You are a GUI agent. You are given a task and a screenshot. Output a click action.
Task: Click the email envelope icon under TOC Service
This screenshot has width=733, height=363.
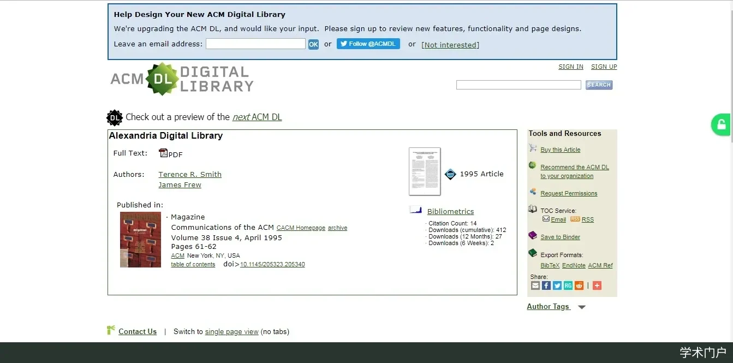pyautogui.click(x=546, y=219)
